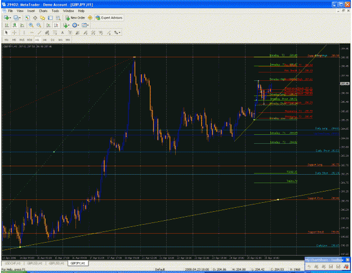Viewport: 352px width, 273px height.
Task: Open the Insert menu
Action: (31, 11)
